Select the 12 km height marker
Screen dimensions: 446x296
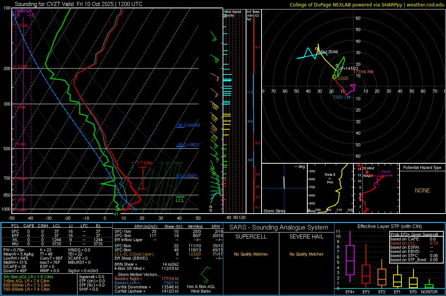click(22, 66)
